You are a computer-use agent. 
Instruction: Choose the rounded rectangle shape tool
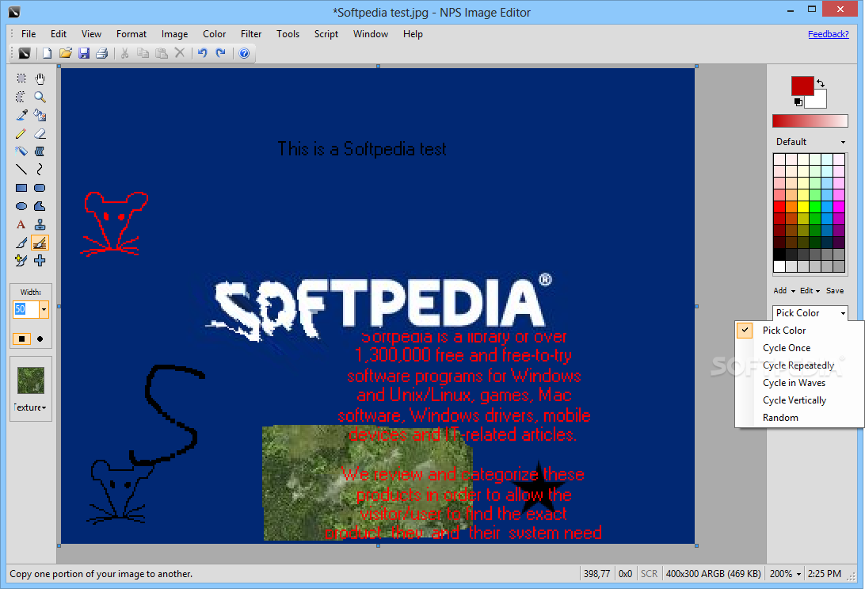tap(40, 188)
